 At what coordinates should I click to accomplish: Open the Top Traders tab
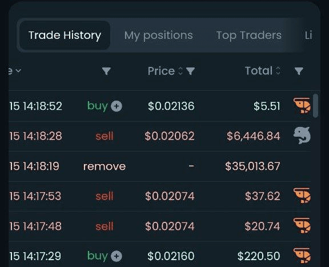[x=249, y=35]
